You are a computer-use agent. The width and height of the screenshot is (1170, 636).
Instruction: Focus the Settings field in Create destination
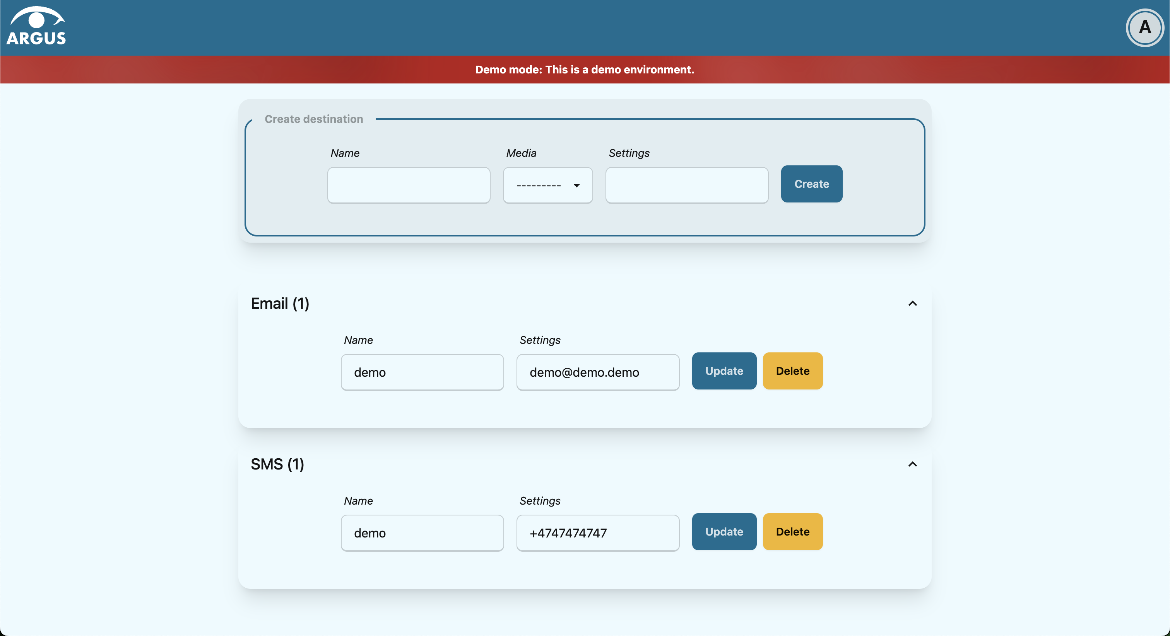tap(687, 185)
